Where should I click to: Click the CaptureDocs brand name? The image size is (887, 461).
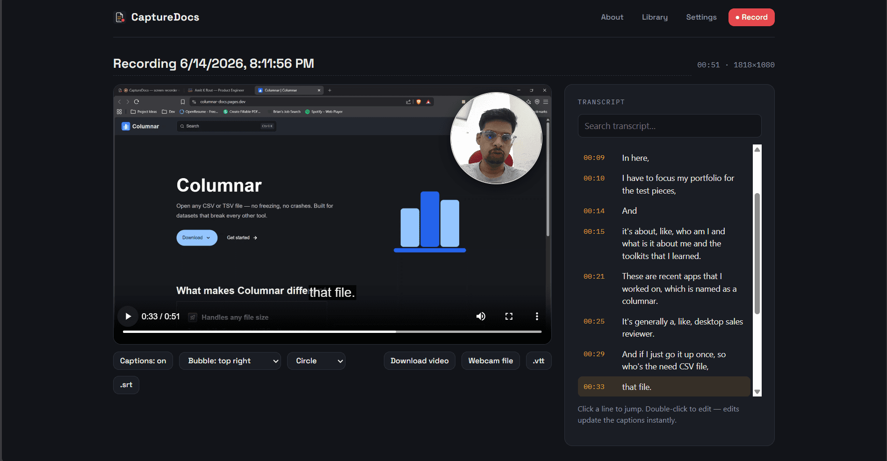[x=165, y=17]
